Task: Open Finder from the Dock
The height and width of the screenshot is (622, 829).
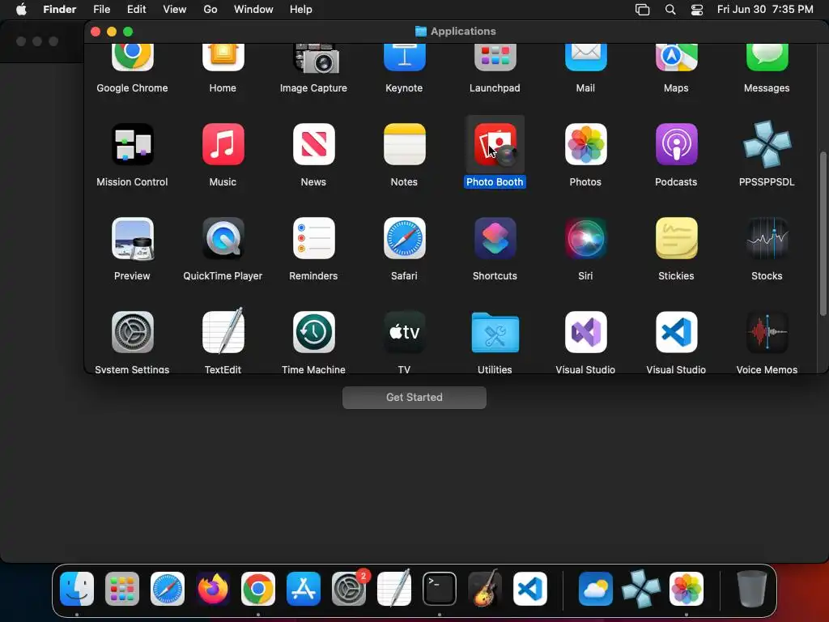Action: [77, 589]
